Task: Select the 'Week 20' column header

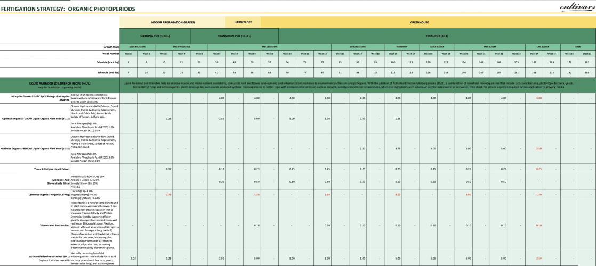Action: tap(464, 54)
